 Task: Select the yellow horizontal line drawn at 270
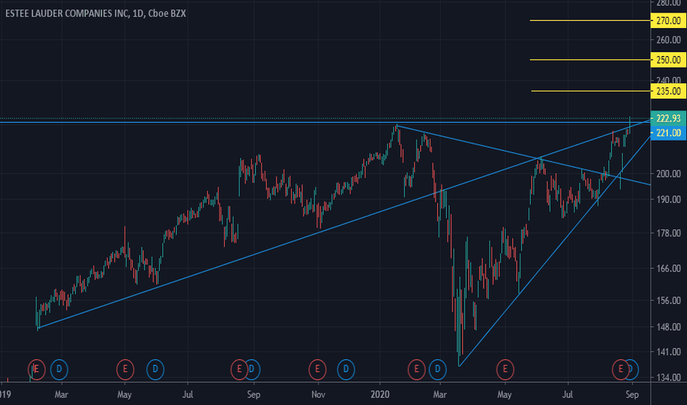[x=590, y=21]
